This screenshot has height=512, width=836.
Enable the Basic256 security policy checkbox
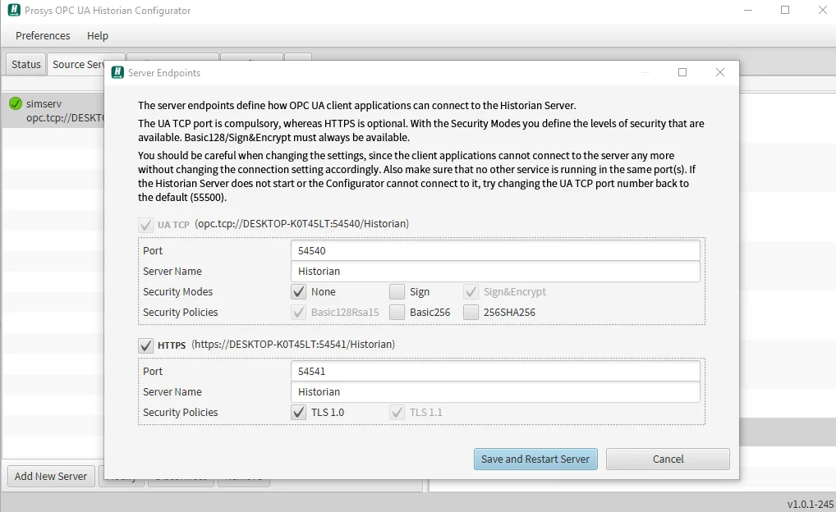(397, 313)
